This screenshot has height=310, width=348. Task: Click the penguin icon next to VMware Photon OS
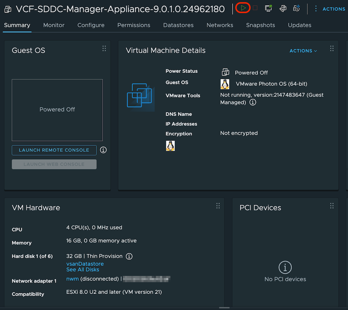[225, 84]
